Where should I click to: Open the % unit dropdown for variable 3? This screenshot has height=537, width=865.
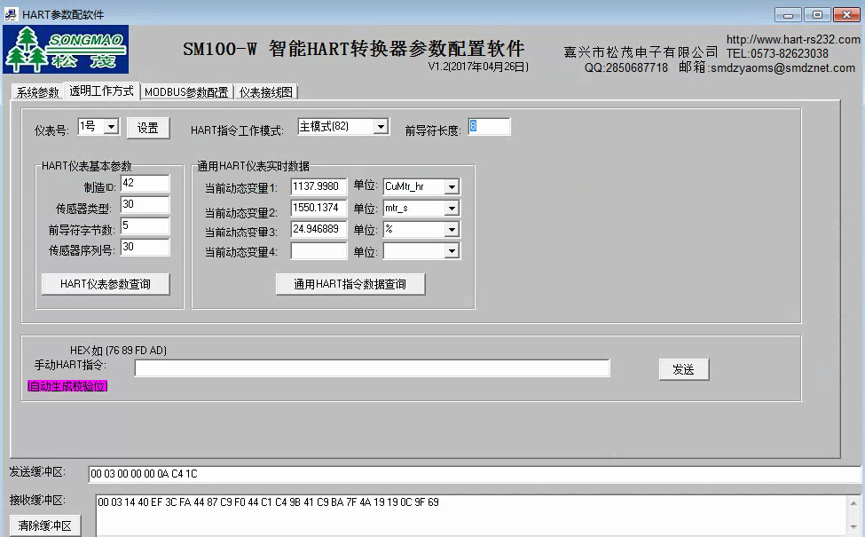[x=452, y=230]
